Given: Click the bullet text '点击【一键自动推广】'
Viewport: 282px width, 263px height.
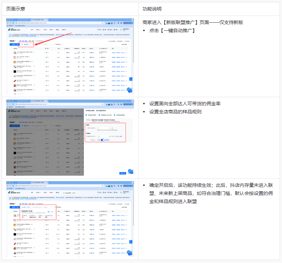Looking at the screenshot, I should click(x=172, y=30).
